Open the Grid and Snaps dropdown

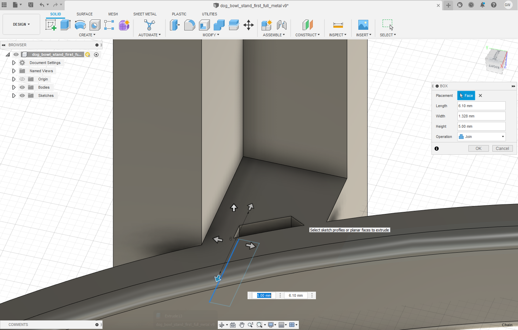pos(283,325)
